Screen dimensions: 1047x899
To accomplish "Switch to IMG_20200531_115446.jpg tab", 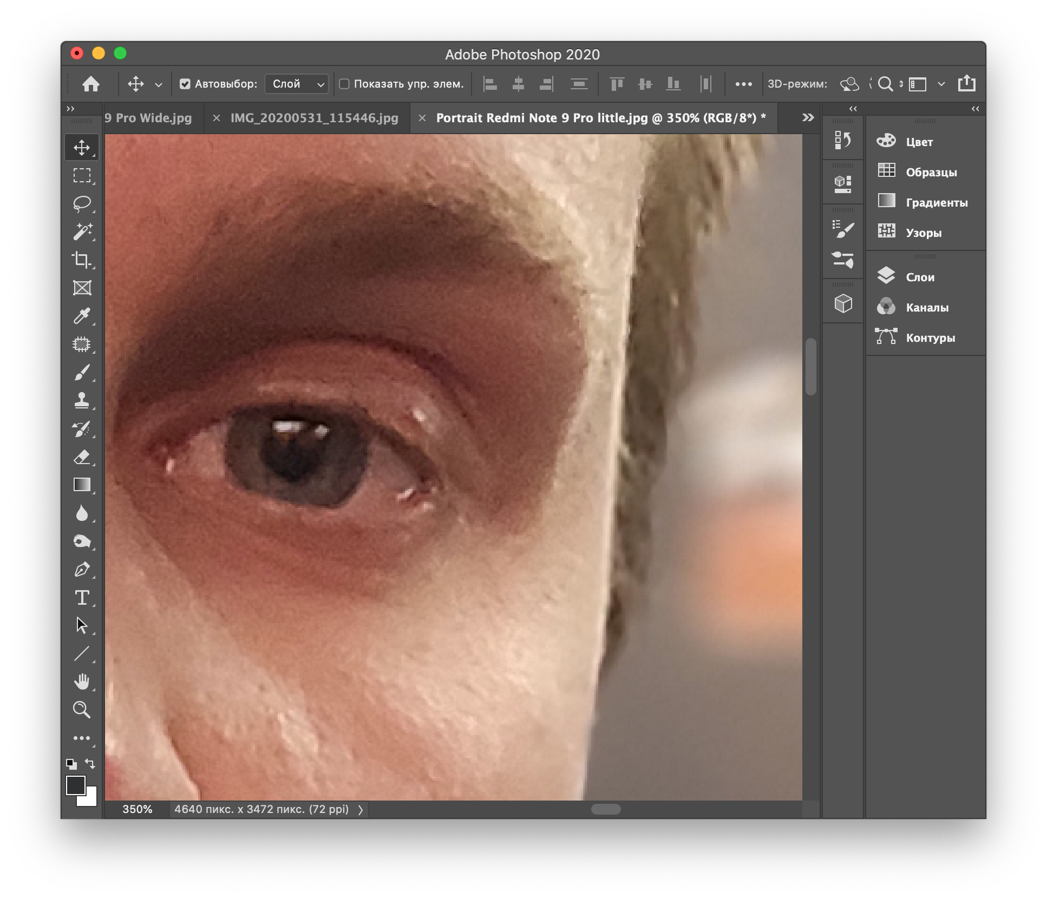I will tap(314, 118).
